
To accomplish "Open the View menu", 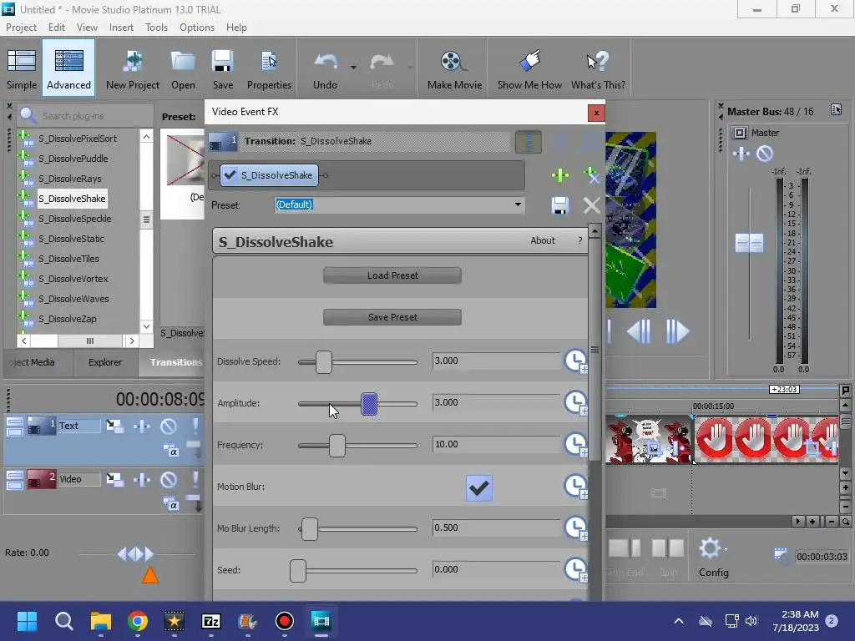I will 87,28.
